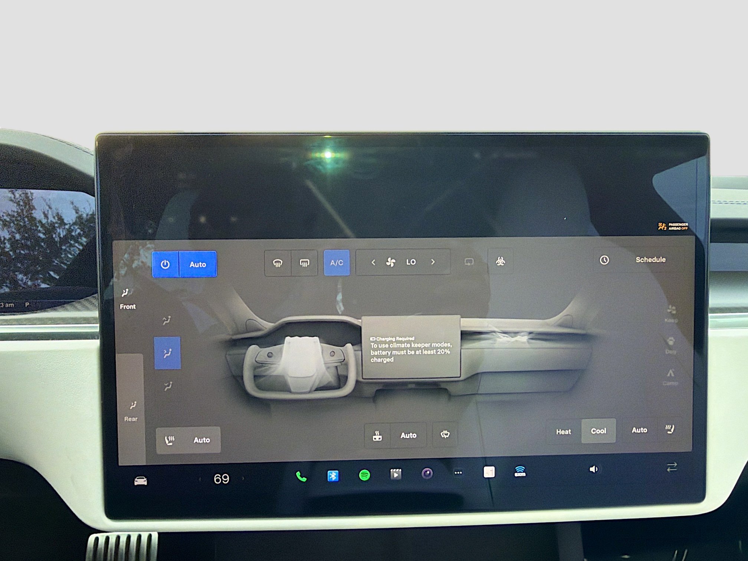The height and width of the screenshot is (561, 748).
Task: Expand more apps with three dots
Action: 458,473
